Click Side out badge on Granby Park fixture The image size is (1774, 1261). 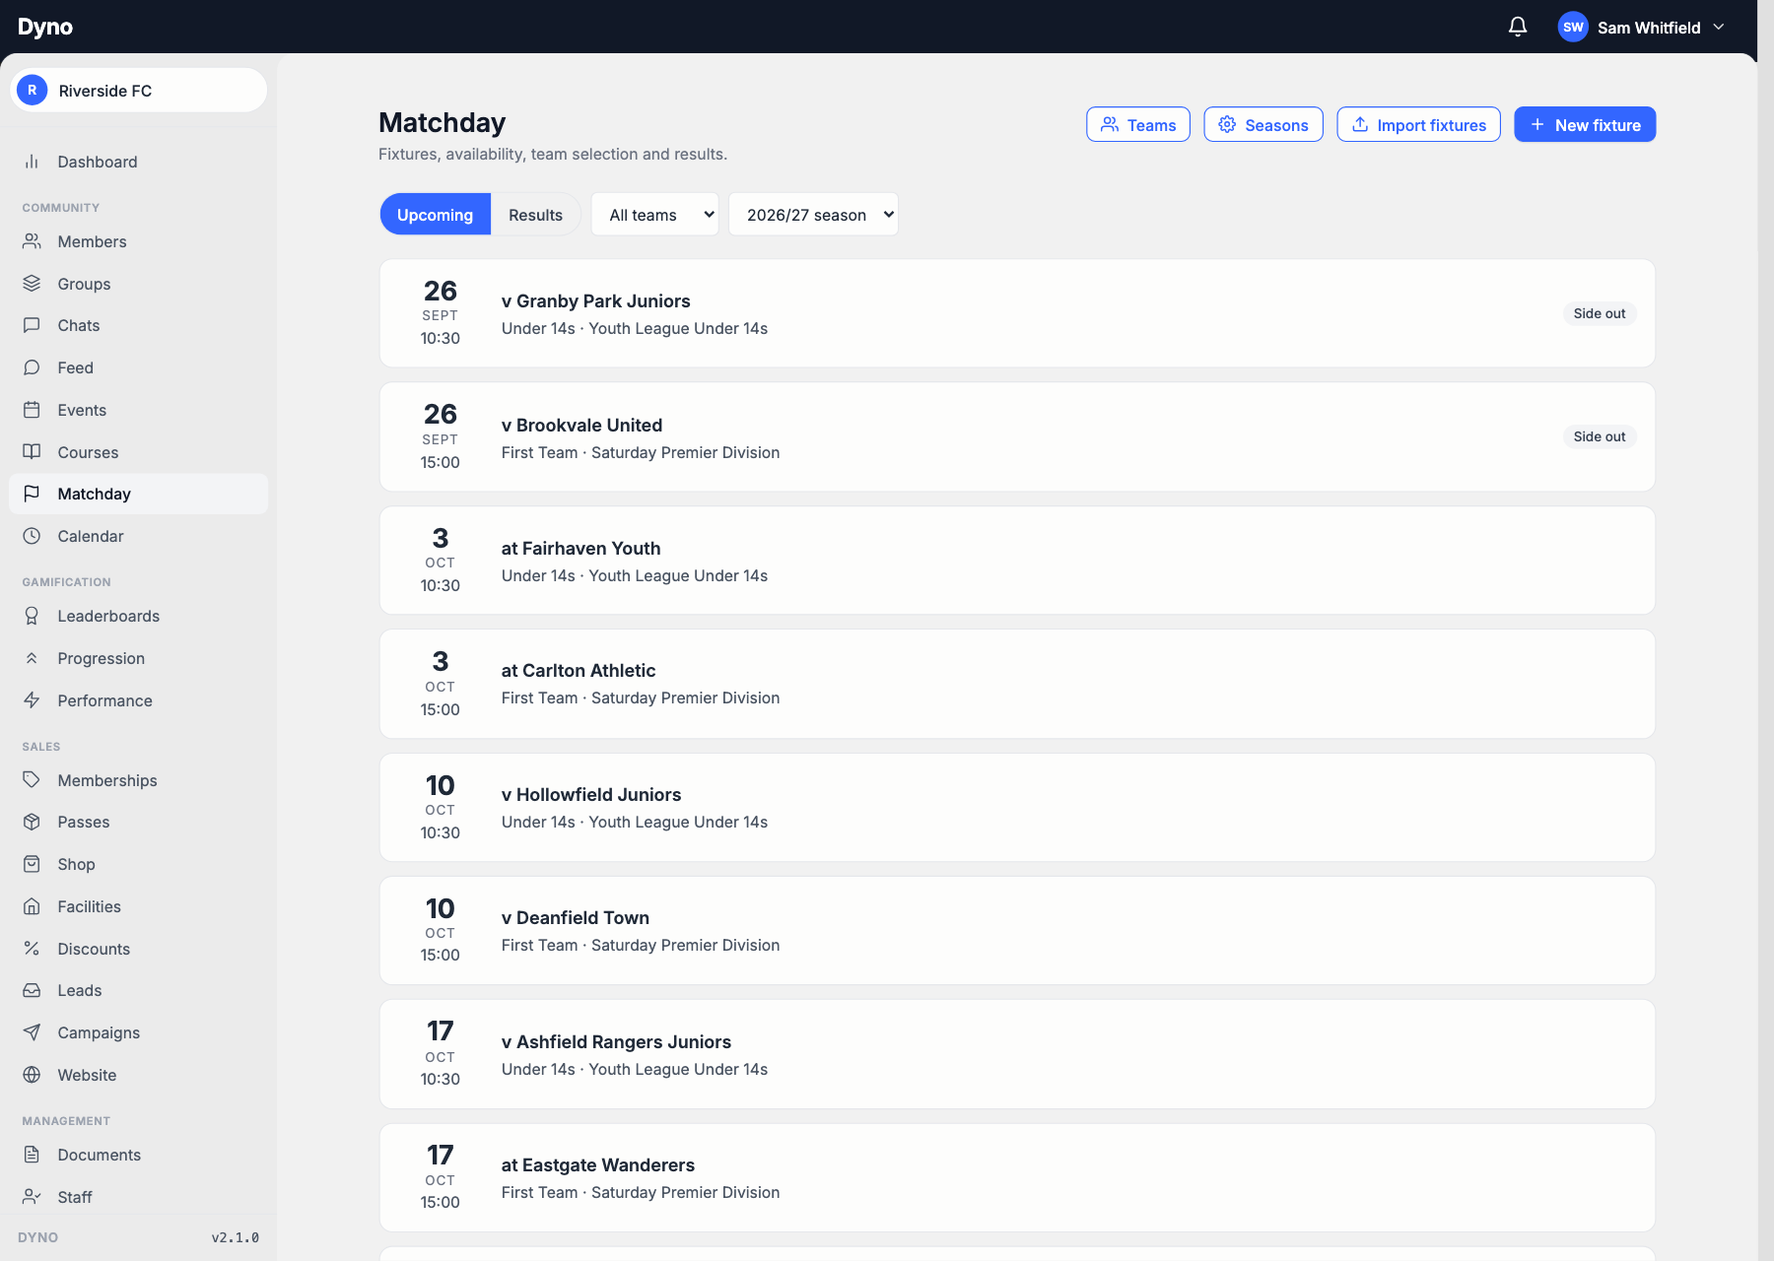pos(1600,313)
